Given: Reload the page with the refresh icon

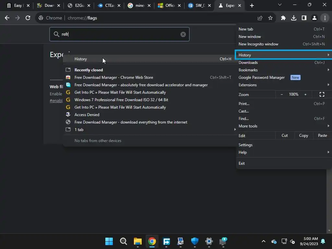Looking at the screenshot, I should click(28, 18).
